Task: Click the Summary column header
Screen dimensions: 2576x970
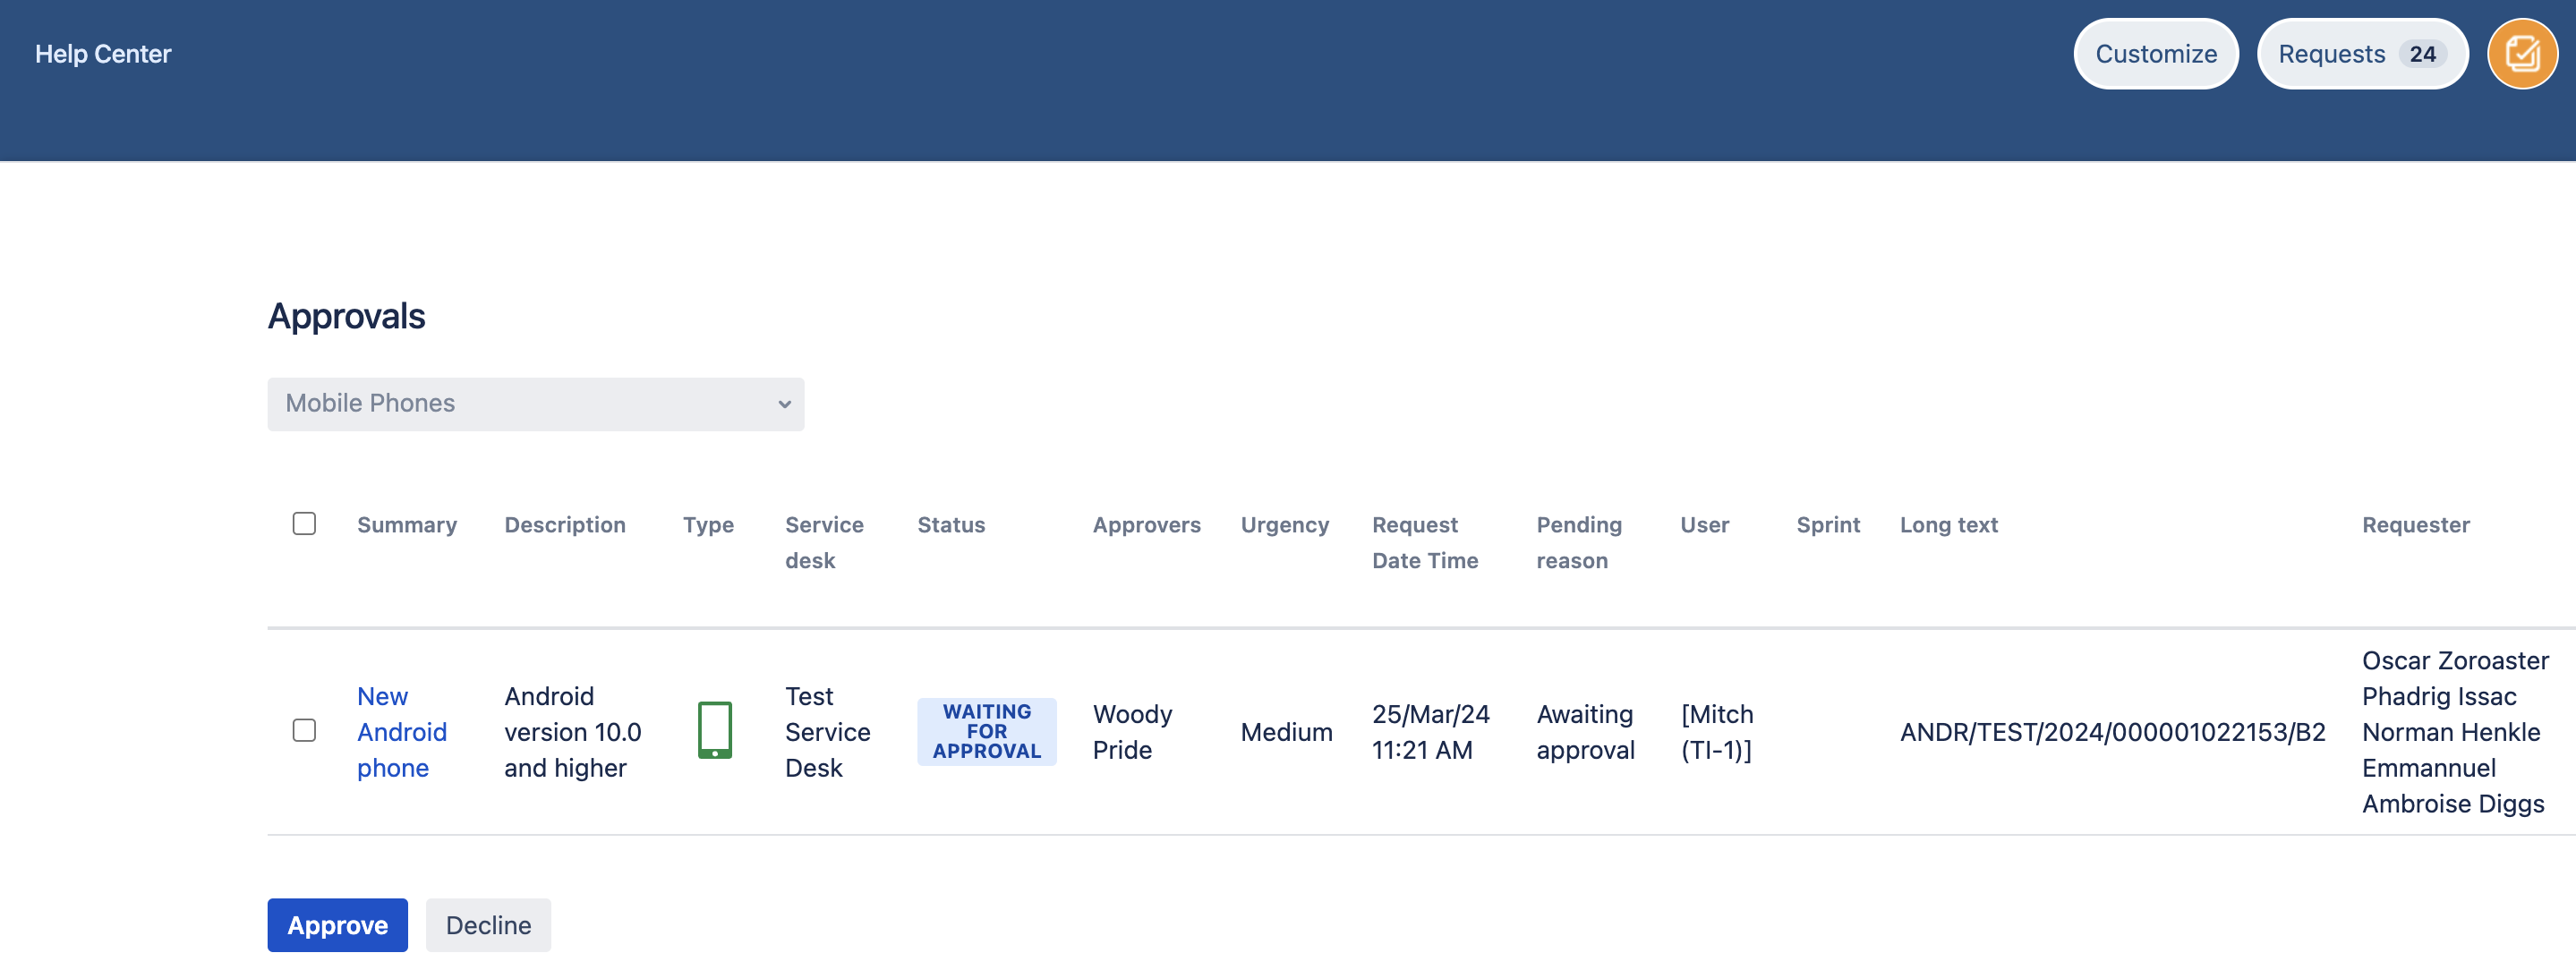Action: click(x=406, y=525)
